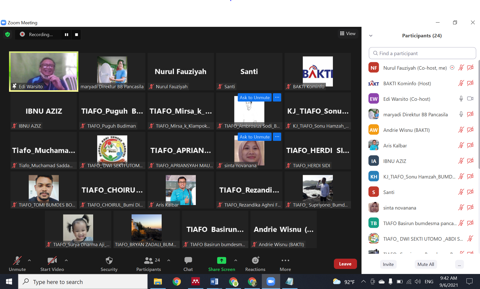The image size is (480, 289).
Task: Unmute your microphone
Action: coord(17,264)
